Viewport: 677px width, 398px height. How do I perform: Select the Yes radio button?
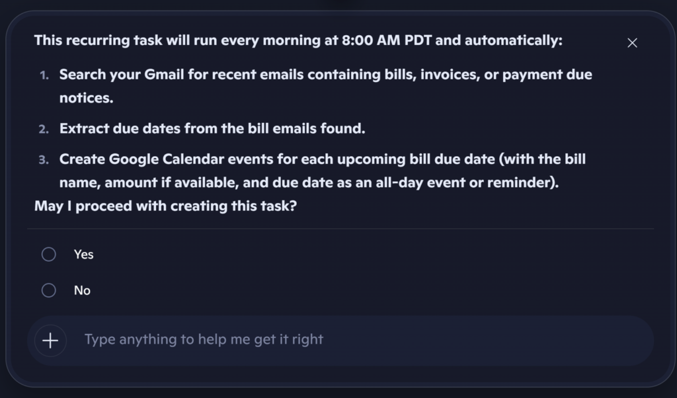(49, 255)
